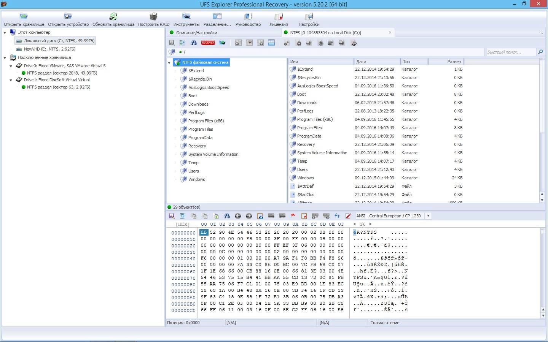The height and width of the screenshot is (342, 548).
Task: Sort by the Размер column header
Action: pyautogui.click(x=446, y=62)
